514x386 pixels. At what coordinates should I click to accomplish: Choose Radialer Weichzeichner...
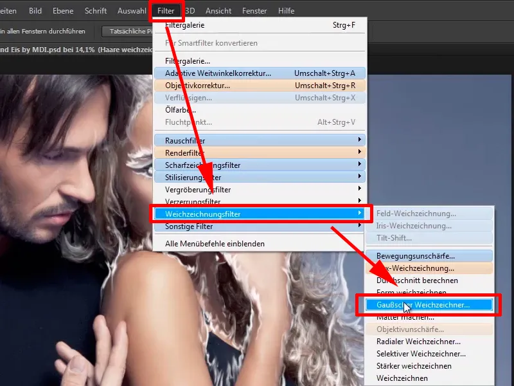point(429,342)
